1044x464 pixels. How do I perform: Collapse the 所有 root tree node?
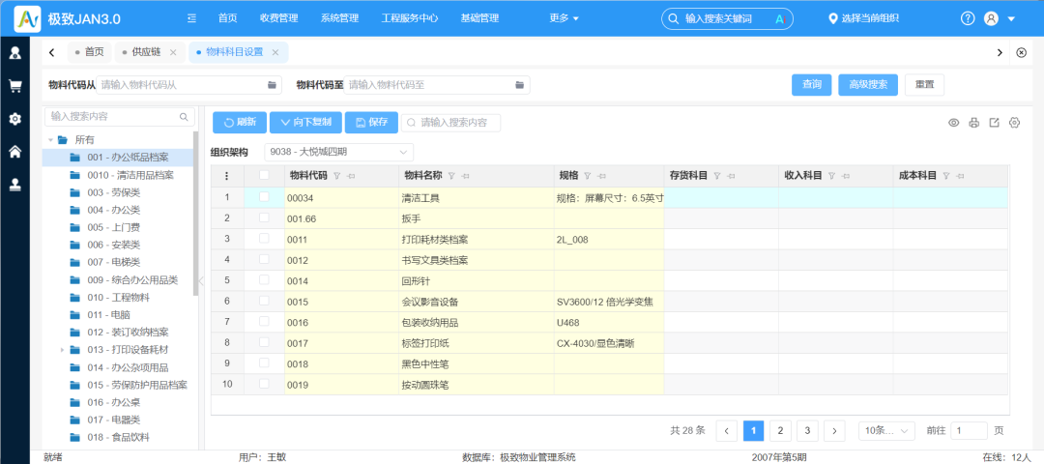coord(50,140)
